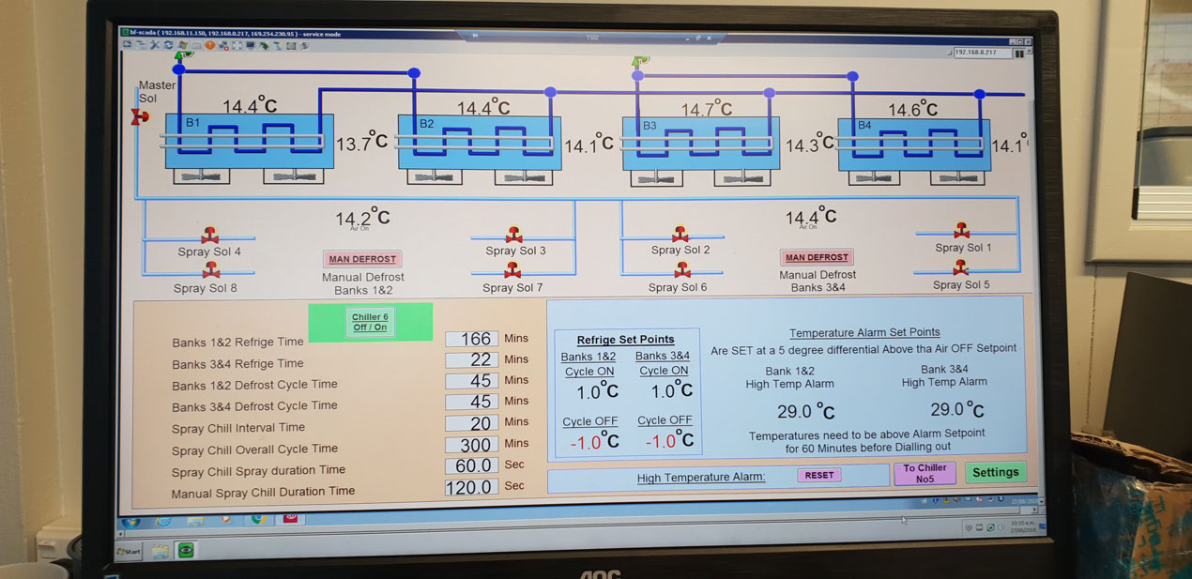Open the remote desktop Start orb
The width and height of the screenshot is (1192, 579).
130,522
